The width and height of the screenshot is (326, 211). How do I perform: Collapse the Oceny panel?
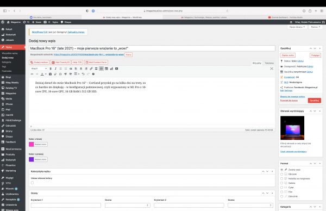(x=272, y=193)
